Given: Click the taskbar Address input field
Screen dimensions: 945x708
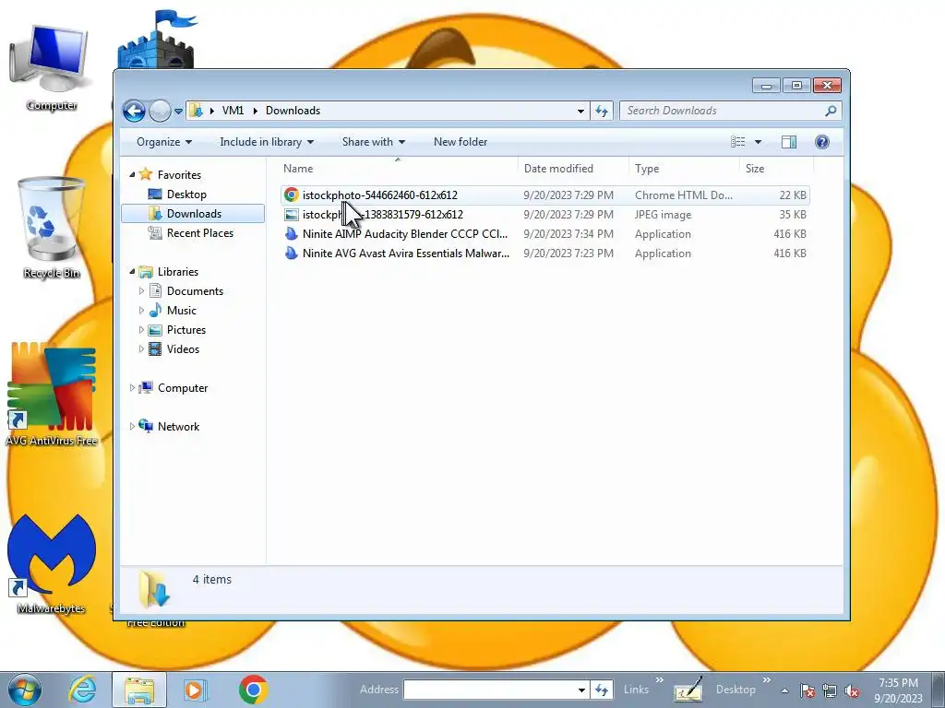Looking at the screenshot, I should click(x=489, y=690).
